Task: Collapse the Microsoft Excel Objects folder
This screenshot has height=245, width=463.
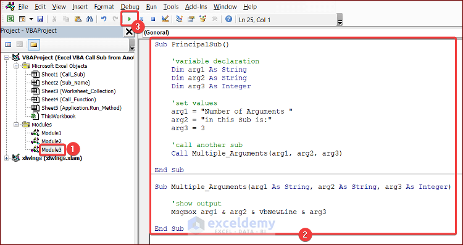Action: (16, 66)
